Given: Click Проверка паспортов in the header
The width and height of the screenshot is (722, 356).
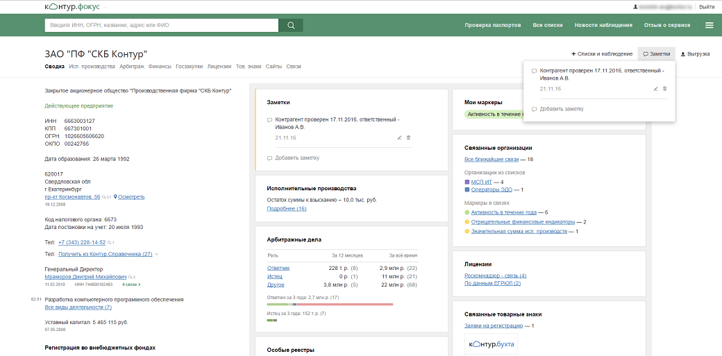Looking at the screenshot, I should click(x=492, y=25).
